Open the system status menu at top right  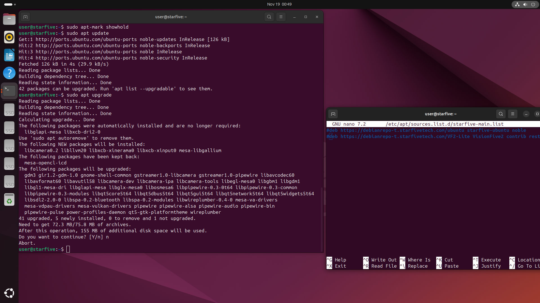coord(525,4)
